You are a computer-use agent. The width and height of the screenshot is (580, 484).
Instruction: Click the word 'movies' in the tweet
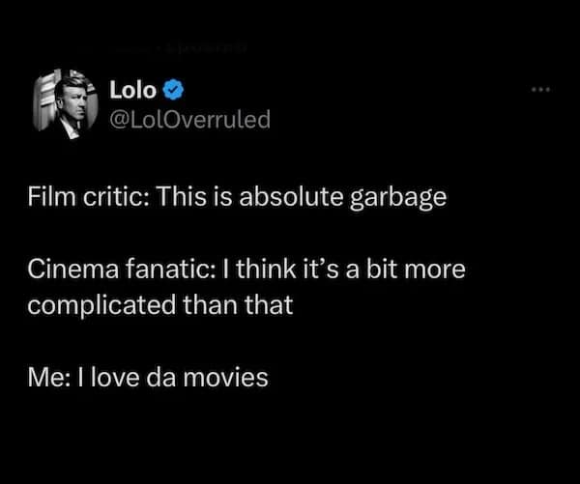pos(230,376)
